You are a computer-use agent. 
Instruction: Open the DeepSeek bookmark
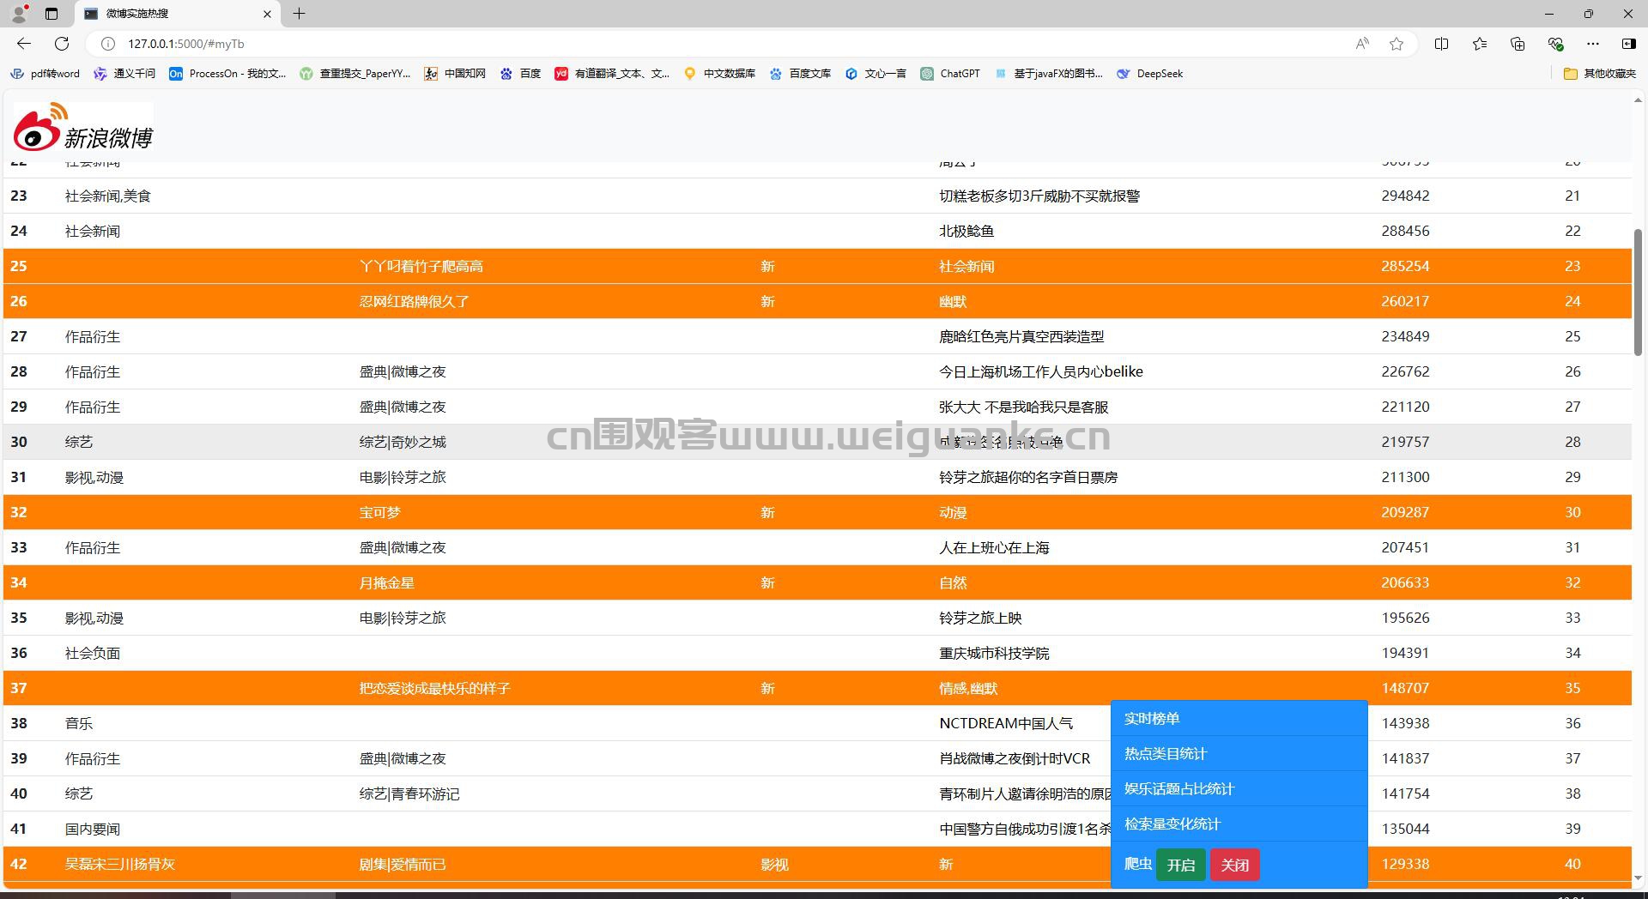[1150, 74]
